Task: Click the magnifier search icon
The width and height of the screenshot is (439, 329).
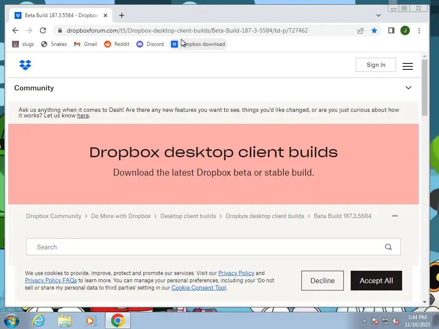Action: pyautogui.click(x=388, y=247)
